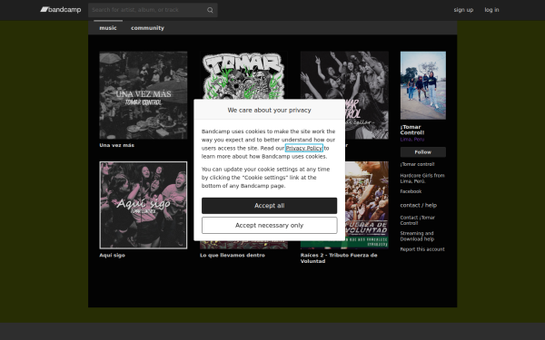Open Streaming and Download help

click(417, 236)
